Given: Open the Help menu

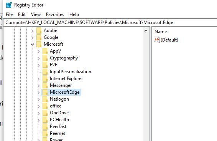Looking at the screenshot, I should [74, 14].
